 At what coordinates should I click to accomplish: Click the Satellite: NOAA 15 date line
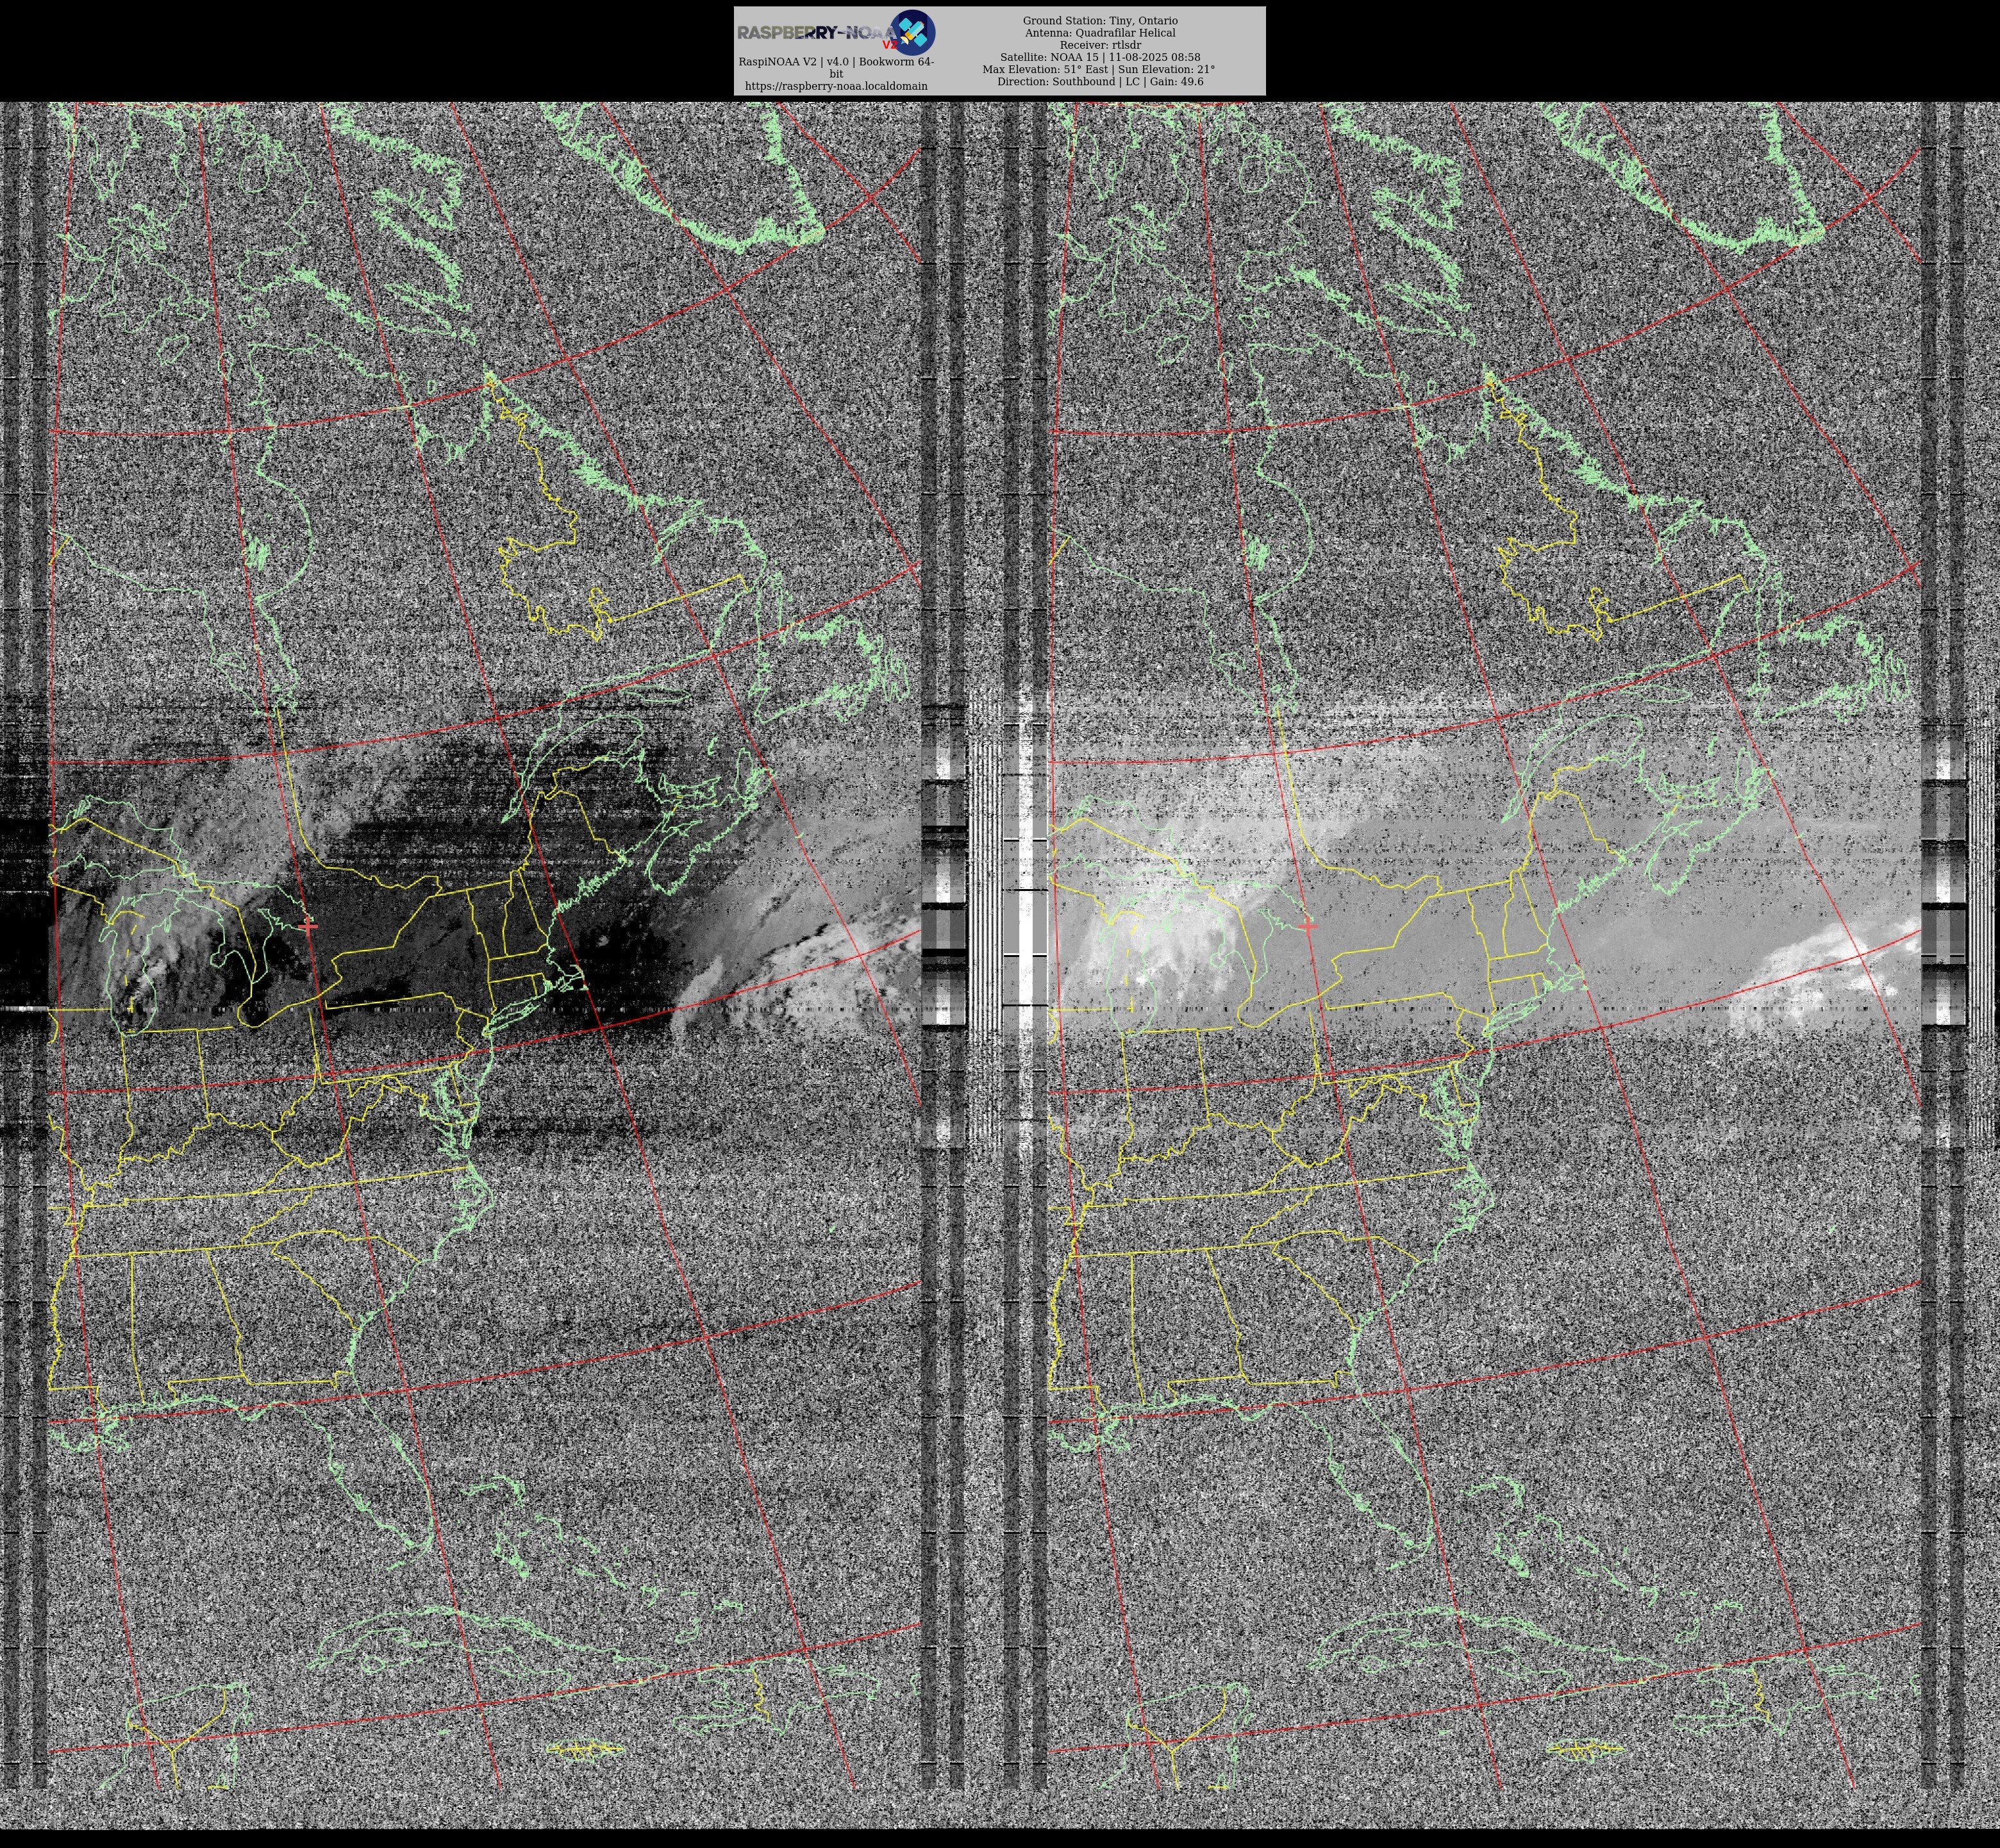point(1100,57)
